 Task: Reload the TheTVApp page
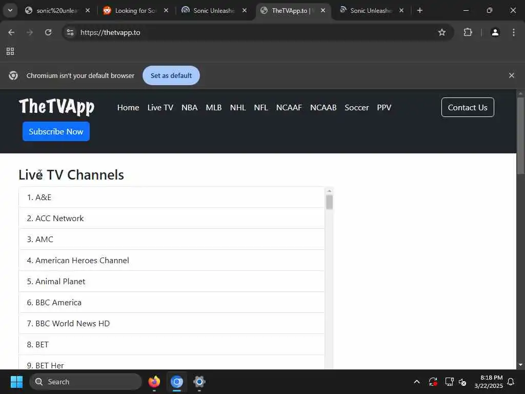point(48,32)
